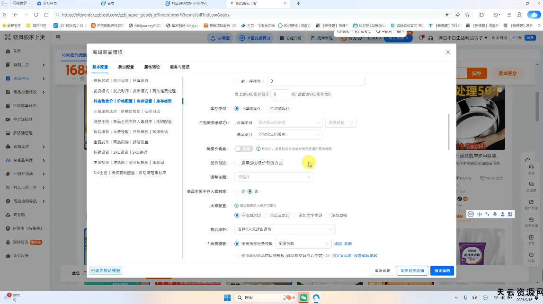Click the help icon after 使用商家商品的运费模板
Screen dimensions: 543x304
(328, 256)
